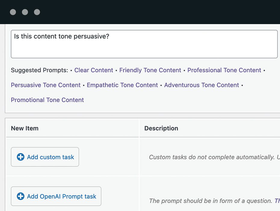Choose the Adventurous Tone Content prompt
The width and height of the screenshot is (280, 211).
[201, 85]
